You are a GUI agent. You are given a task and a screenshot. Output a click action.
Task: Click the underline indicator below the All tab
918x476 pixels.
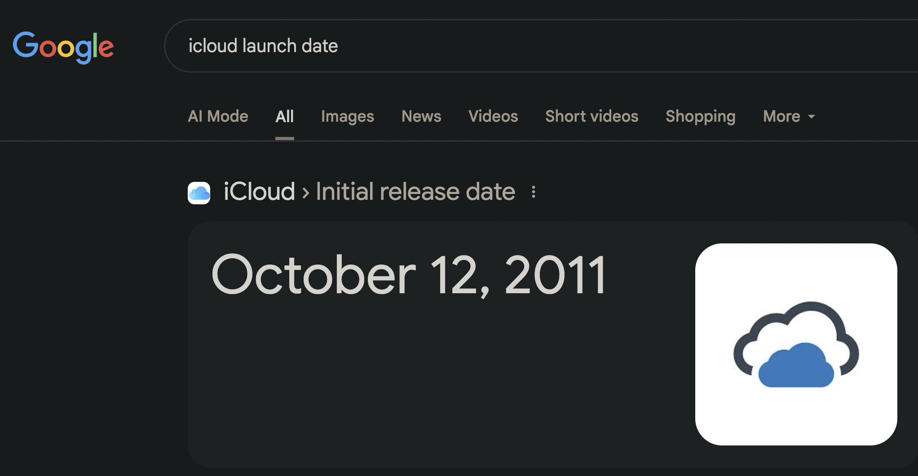[x=285, y=138]
